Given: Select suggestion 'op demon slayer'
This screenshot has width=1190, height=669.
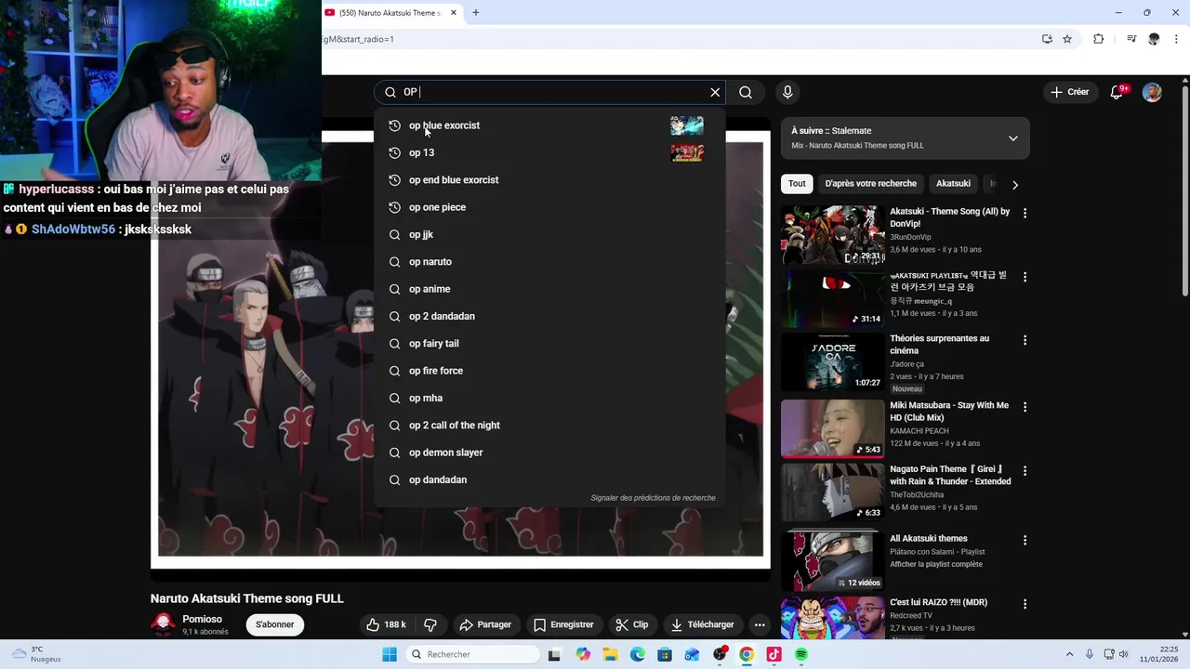Looking at the screenshot, I should pyautogui.click(x=549, y=453).
